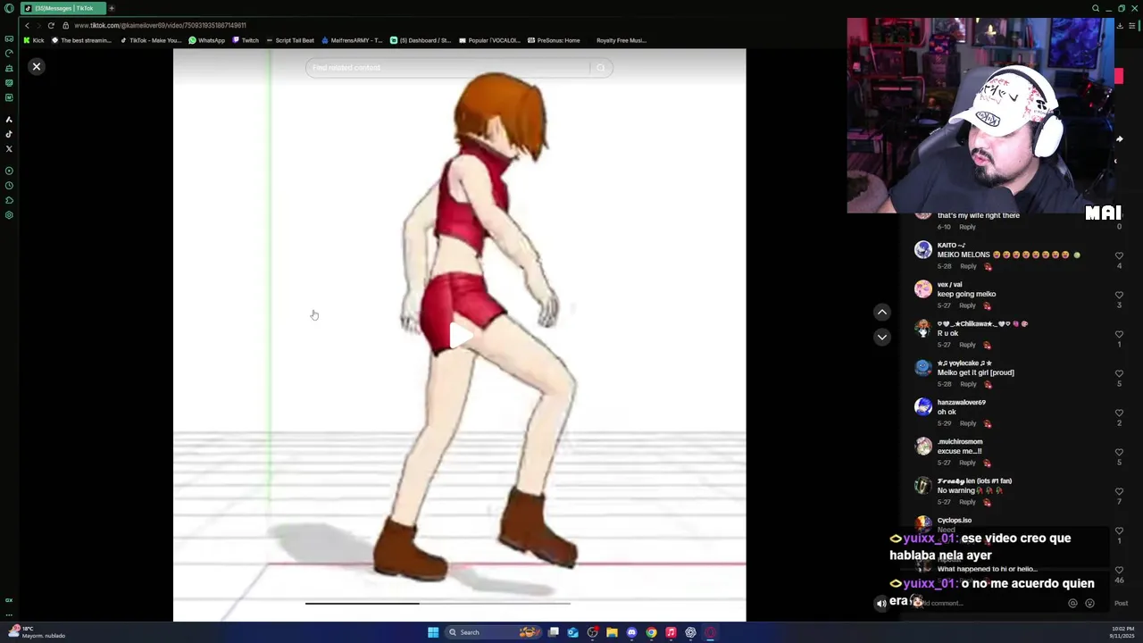Like the 'R u ok' comment

[x=1119, y=335]
